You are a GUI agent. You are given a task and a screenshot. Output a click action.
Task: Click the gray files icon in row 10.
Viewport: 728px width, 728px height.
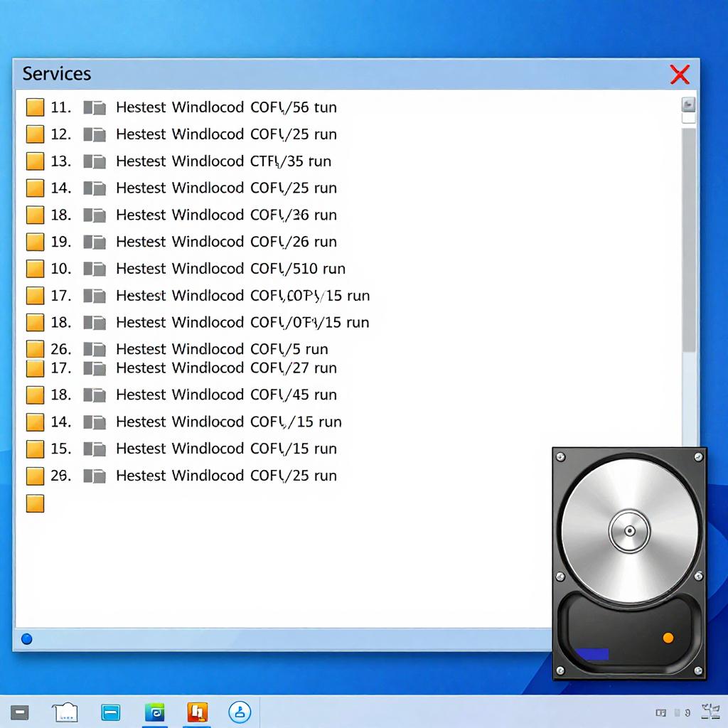tap(95, 269)
